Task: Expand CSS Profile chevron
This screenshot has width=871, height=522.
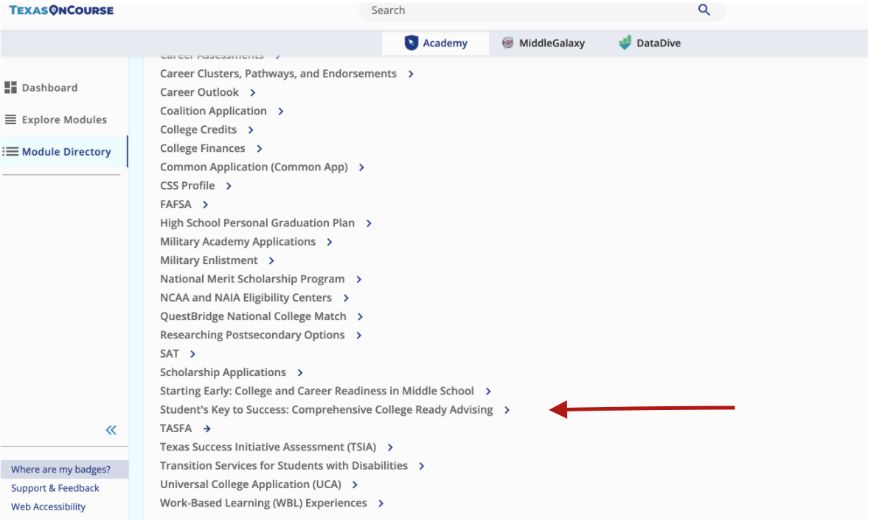Action: click(x=229, y=186)
